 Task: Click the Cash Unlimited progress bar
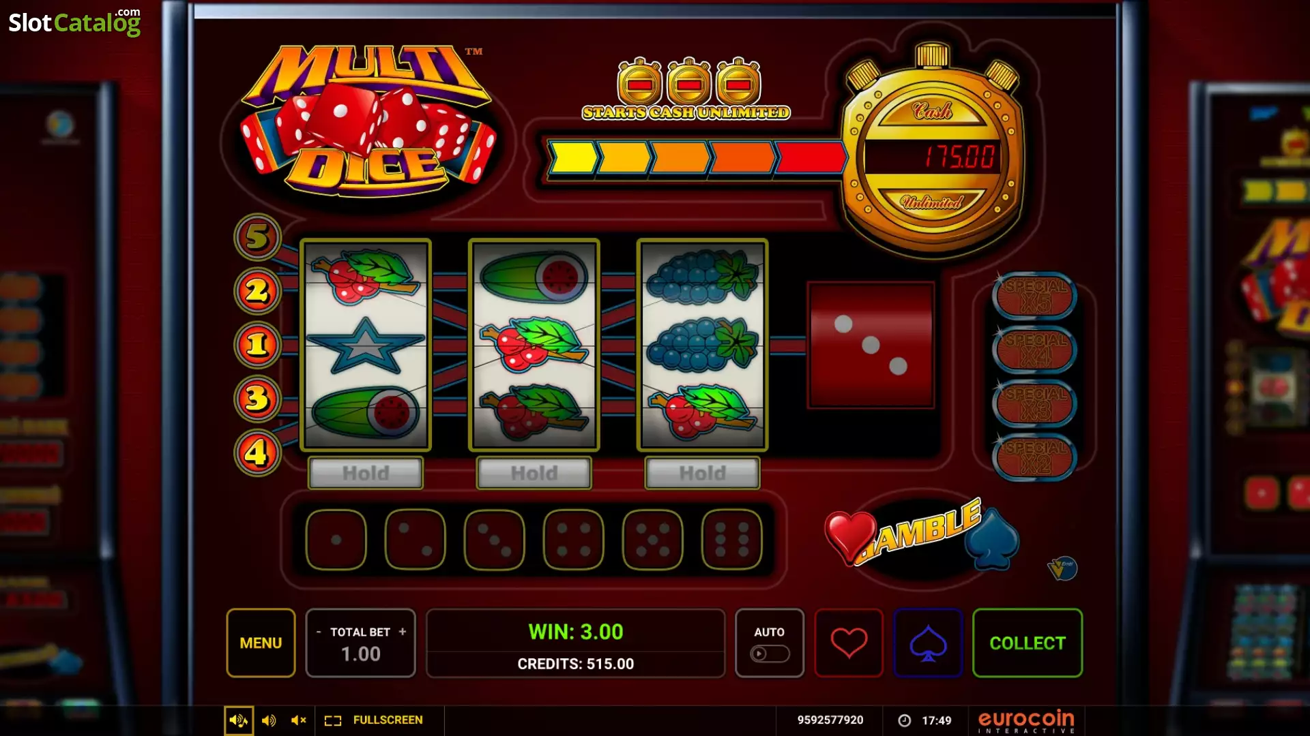tap(696, 158)
